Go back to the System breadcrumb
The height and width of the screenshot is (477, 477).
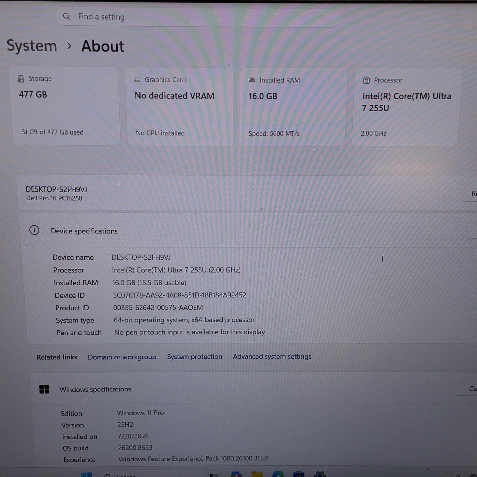tap(32, 46)
